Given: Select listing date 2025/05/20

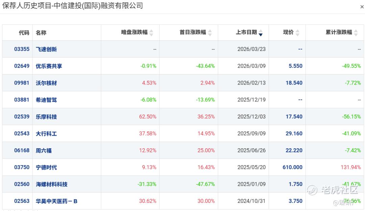Looking at the screenshot, I should [x=251, y=167].
